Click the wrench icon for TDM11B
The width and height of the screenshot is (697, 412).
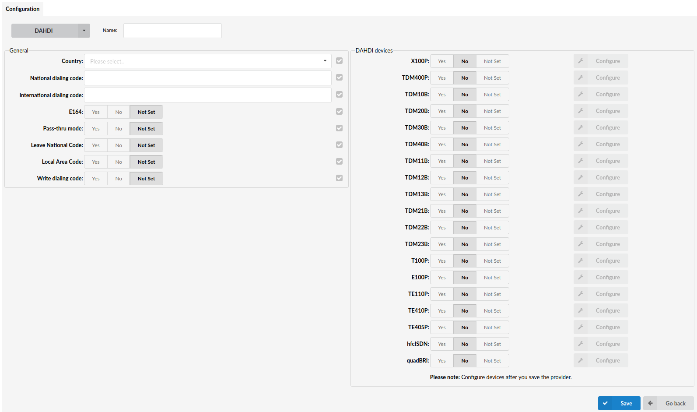pyautogui.click(x=581, y=161)
